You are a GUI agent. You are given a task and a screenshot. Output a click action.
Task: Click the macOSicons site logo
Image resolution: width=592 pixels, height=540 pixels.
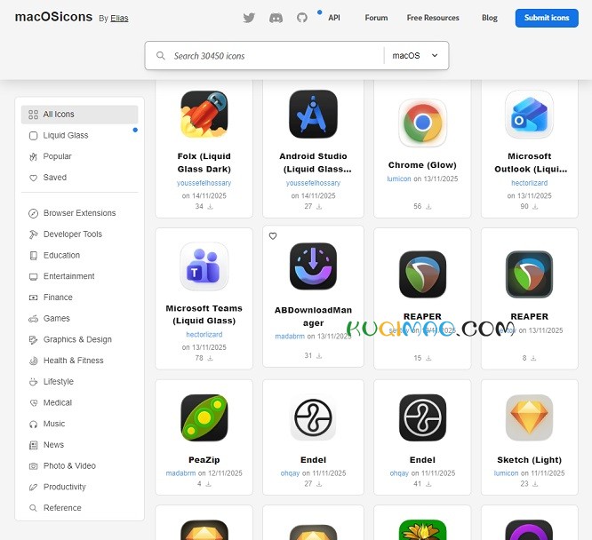pos(53,17)
